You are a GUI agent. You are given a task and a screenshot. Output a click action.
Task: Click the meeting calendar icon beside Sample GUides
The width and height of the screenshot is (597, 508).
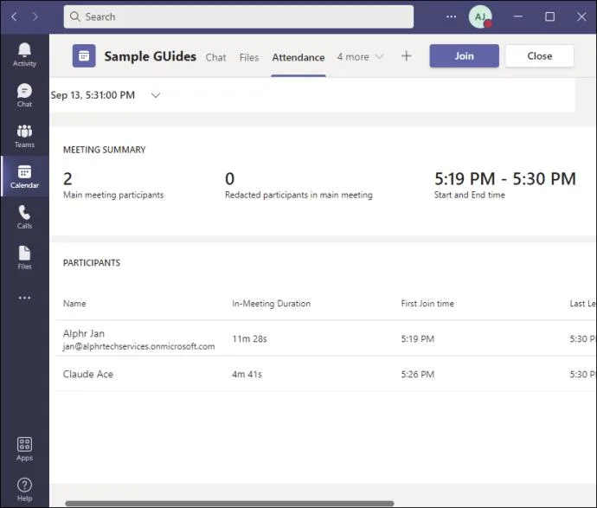point(84,56)
